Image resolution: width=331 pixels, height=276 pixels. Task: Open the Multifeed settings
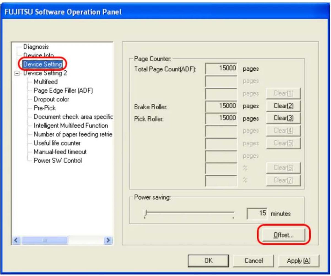click(x=45, y=82)
